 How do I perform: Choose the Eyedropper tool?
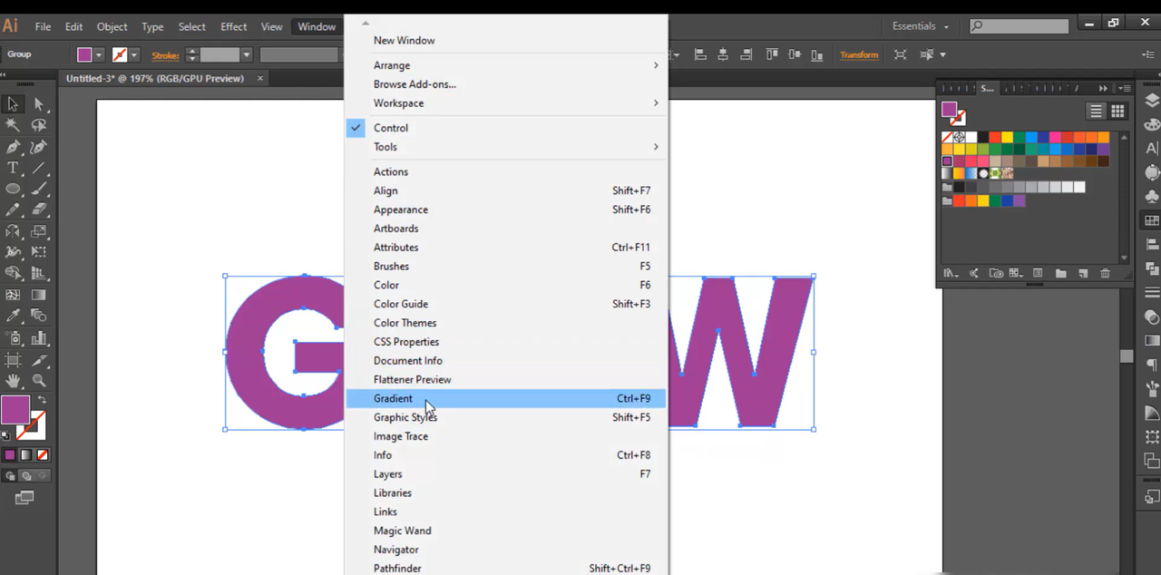13,316
